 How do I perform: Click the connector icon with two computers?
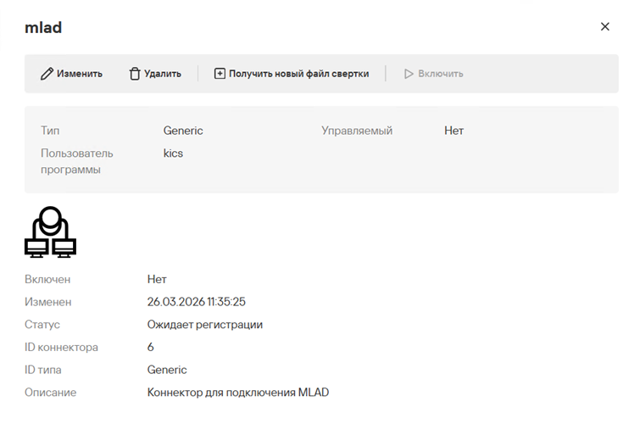(x=50, y=232)
